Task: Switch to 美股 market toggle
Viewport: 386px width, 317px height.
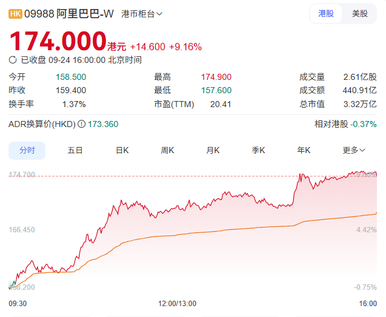Action: pos(359,13)
